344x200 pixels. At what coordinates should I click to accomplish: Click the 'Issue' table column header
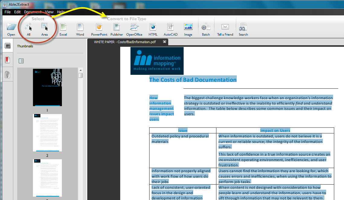click(x=182, y=131)
